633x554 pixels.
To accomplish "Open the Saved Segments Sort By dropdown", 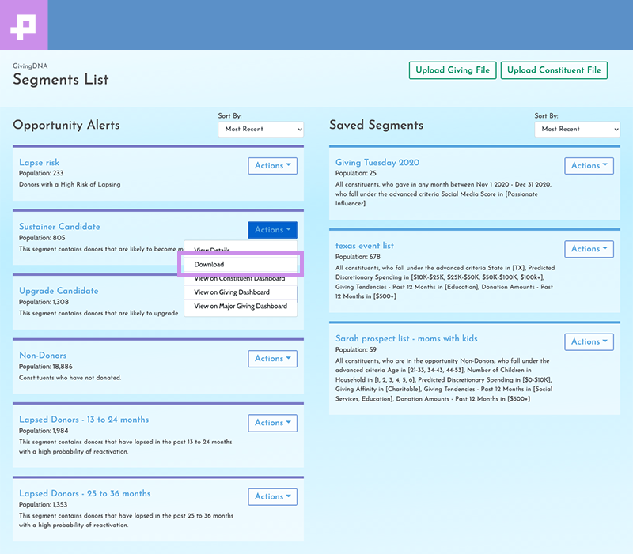I will (578, 129).
